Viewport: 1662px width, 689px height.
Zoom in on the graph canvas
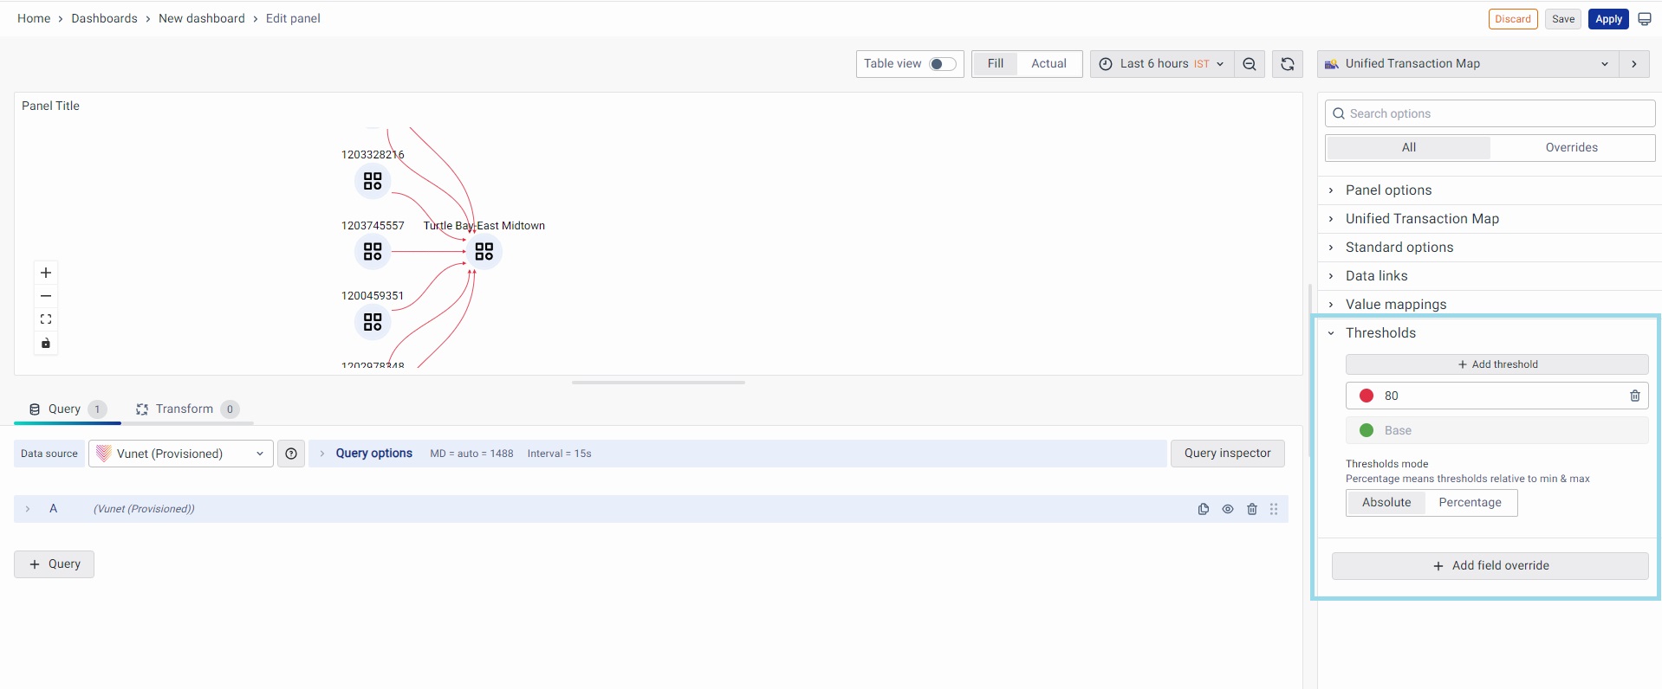point(46,273)
